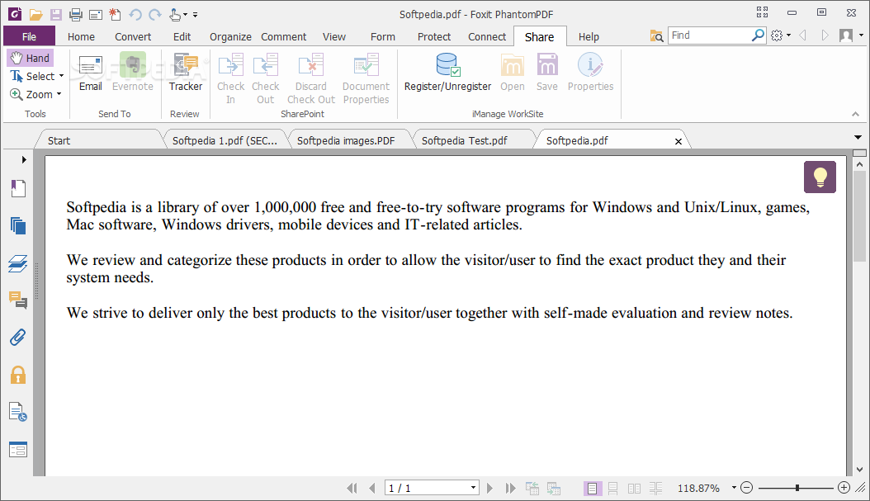This screenshot has width=870, height=501.
Task: Open file using the folder icon in title bar
Action: pyautogui.click(x=35, y=14)
